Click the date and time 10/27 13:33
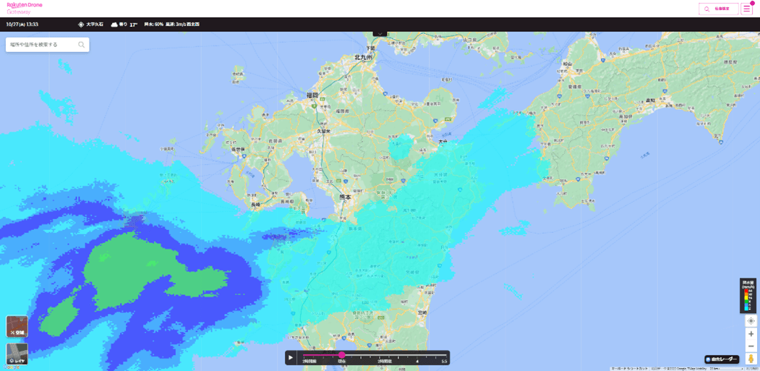The width and height of the screenshot is (760, 371). click(22, 25)
